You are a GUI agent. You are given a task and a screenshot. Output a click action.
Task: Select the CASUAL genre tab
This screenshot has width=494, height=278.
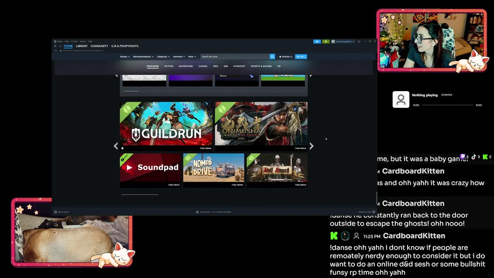pos(203,66)
